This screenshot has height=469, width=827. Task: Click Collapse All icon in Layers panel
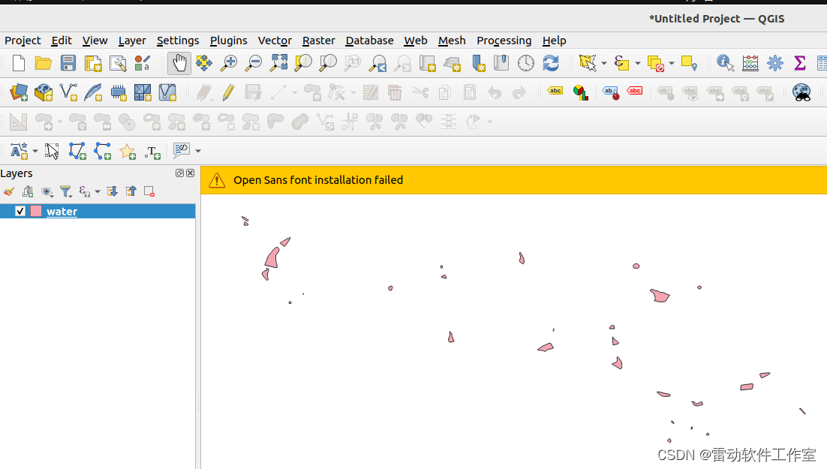(131, 191)
